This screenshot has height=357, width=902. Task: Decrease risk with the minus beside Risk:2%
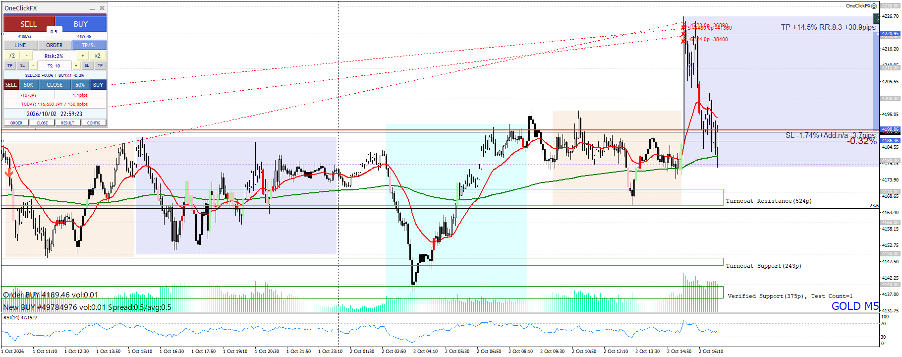27,56
